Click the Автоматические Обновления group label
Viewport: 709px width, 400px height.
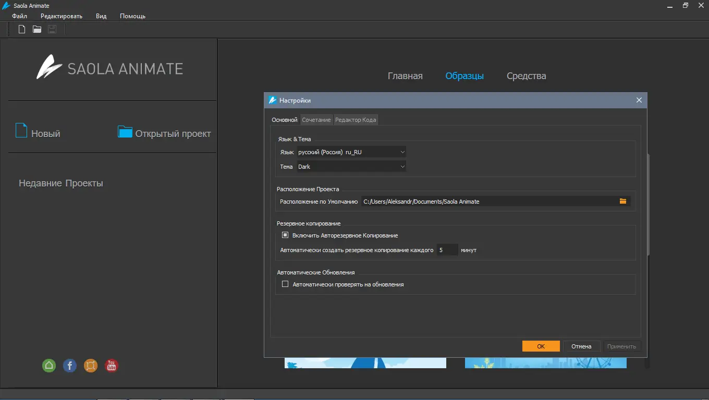click(x=316, y=272)
